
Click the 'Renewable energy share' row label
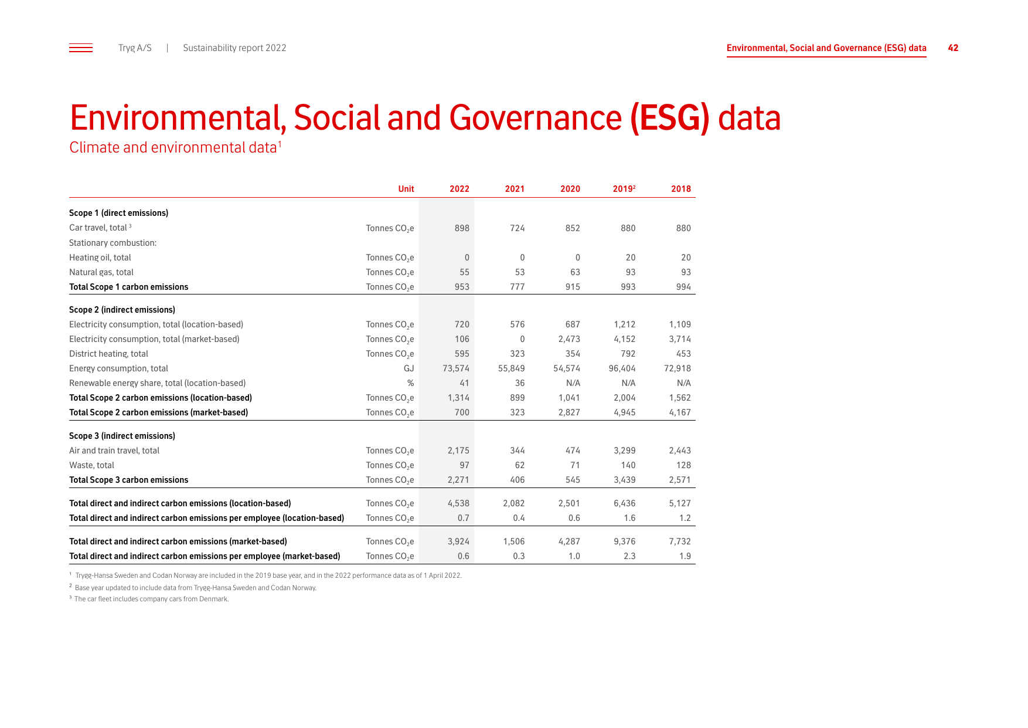pyautogui.click(x=157, y=383)
